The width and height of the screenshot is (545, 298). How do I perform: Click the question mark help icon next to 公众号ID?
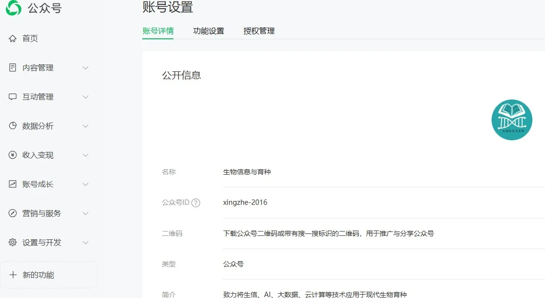click(196, 203)
